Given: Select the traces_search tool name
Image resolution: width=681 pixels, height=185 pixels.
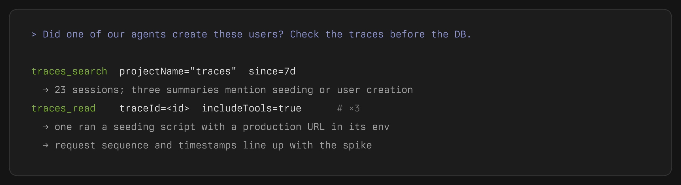Looking at the screenshot, I should tap(69, 72).
